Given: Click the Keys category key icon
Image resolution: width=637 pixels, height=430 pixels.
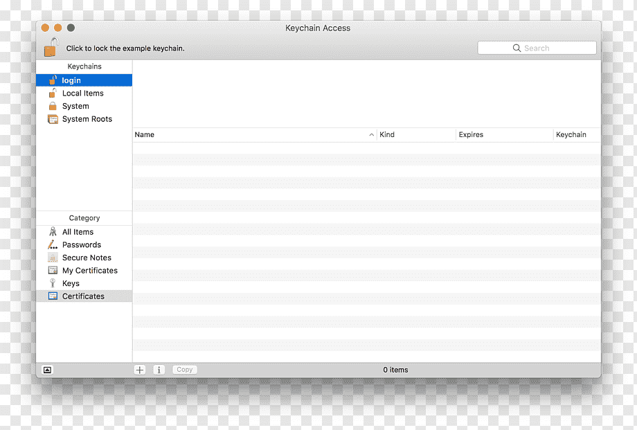Looking at the screenshot, I should 53,283.
